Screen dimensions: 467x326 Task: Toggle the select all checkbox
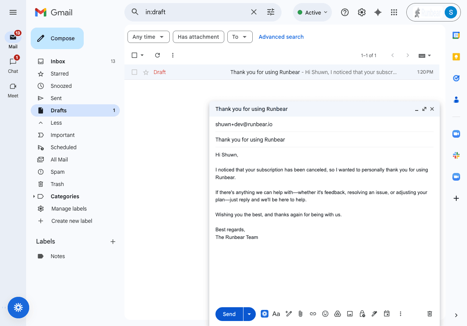pos(134,55)
